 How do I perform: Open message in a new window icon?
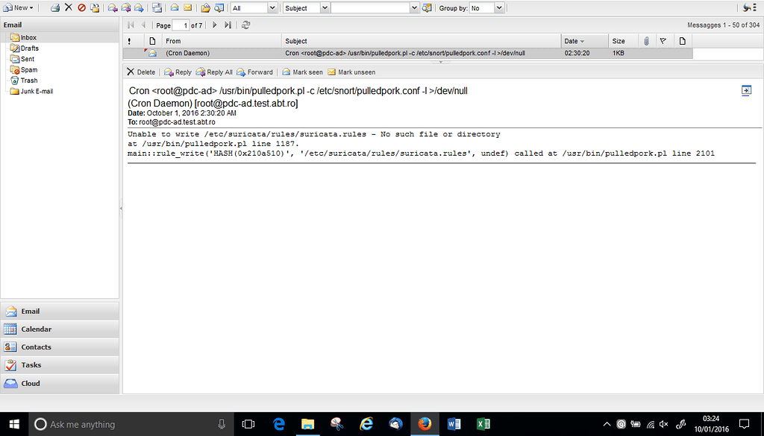point(746,90)
